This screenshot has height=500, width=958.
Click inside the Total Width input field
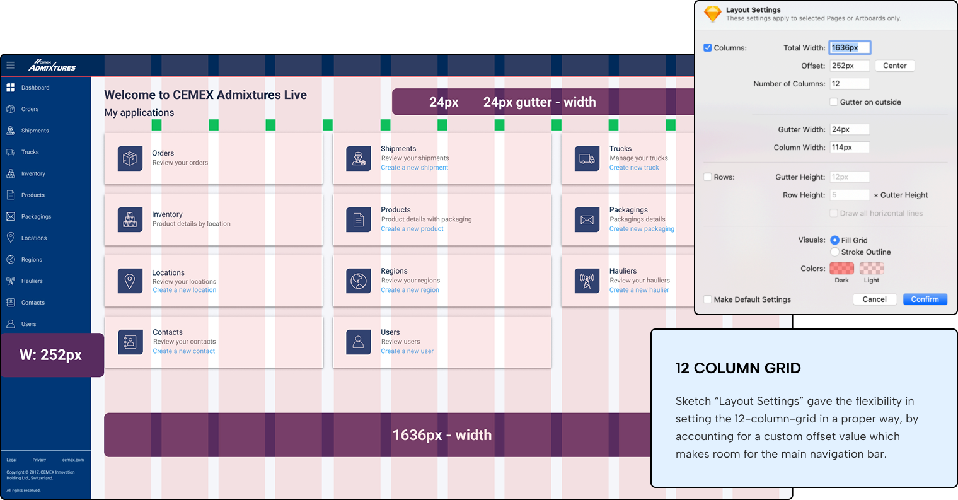point(850,47)
